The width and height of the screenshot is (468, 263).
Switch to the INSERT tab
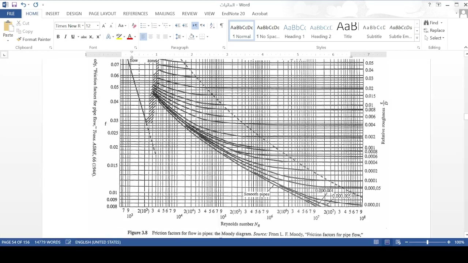[52, 14]
